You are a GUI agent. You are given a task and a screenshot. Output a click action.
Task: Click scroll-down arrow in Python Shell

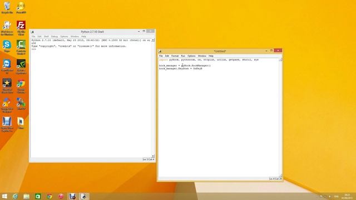coord(153,156)
